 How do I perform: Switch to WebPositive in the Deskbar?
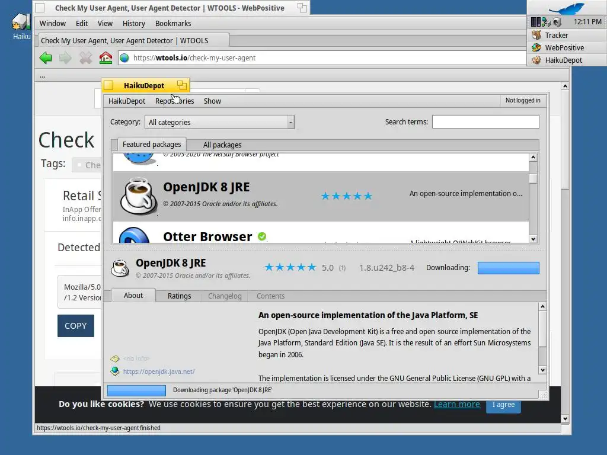point(567,47)
